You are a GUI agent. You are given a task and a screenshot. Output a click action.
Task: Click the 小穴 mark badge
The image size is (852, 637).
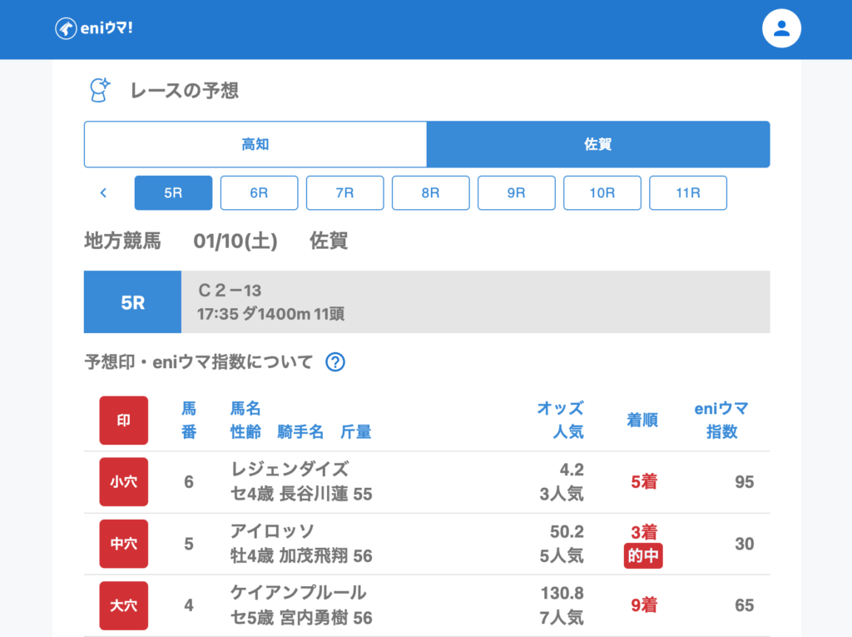coord(124,482)
